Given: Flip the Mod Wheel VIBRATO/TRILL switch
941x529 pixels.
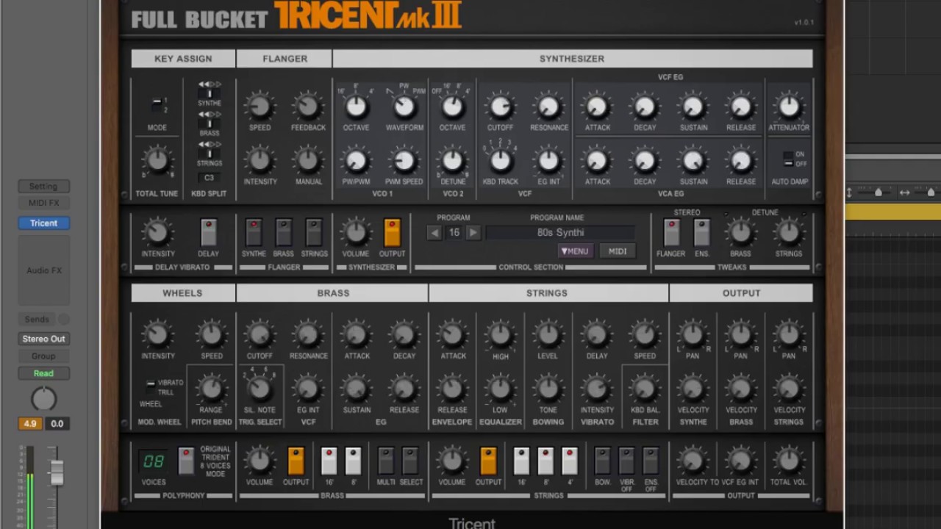Looking at the screenshot, I should pos(151,387).
